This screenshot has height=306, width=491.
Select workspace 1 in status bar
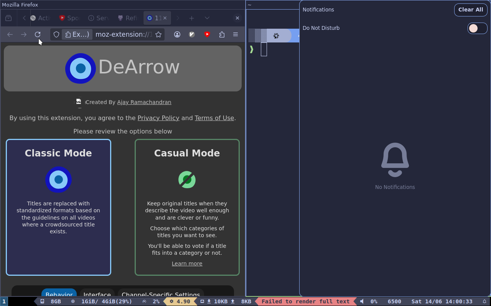coord(4,301)
